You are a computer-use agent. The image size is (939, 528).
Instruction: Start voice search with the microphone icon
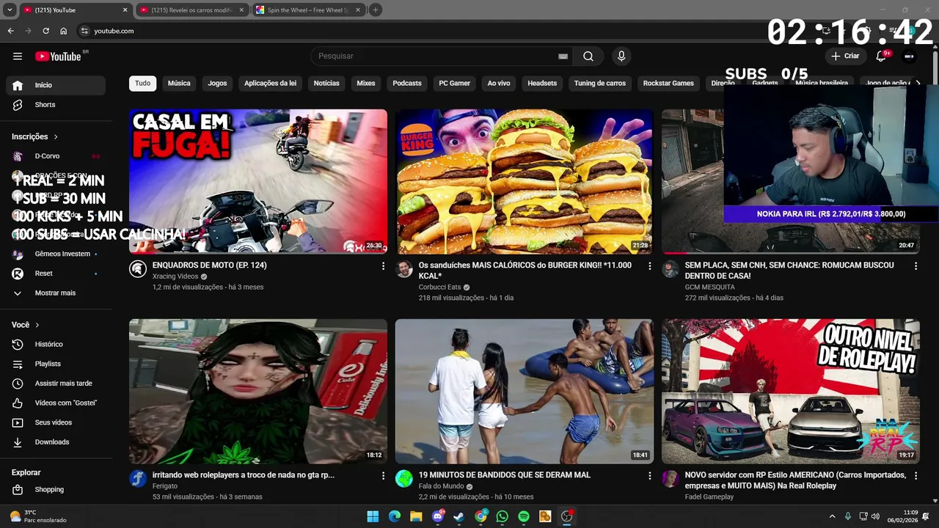[x=621, y=56]
